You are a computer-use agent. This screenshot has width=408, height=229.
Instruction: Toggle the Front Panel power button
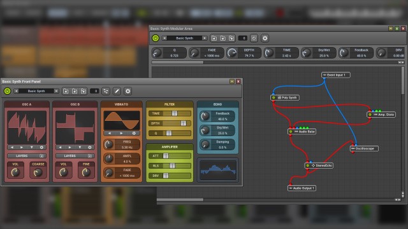coord(7,91)
